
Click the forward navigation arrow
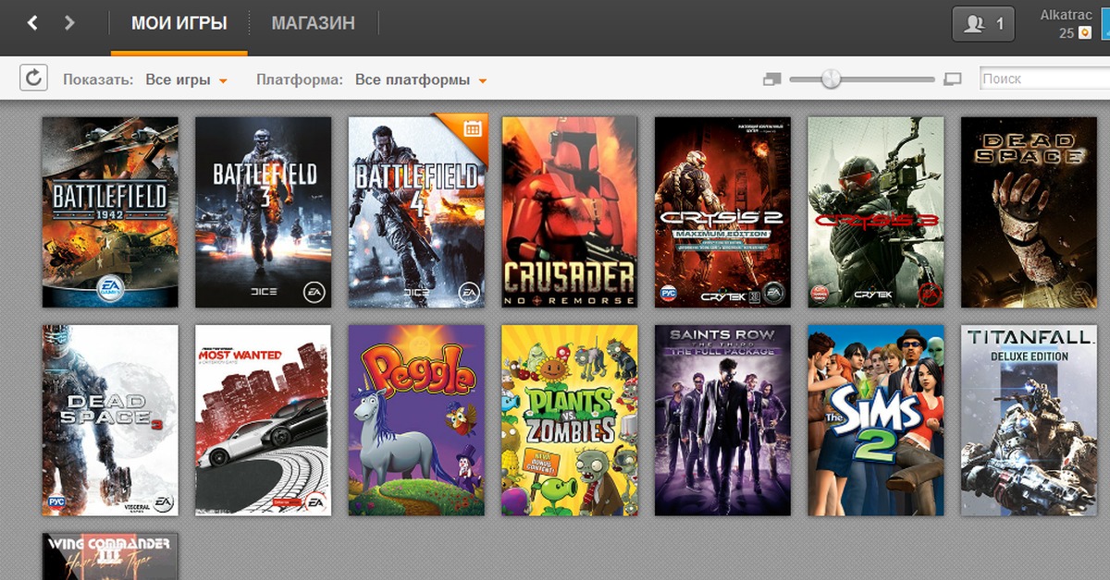tap(69, 23)
